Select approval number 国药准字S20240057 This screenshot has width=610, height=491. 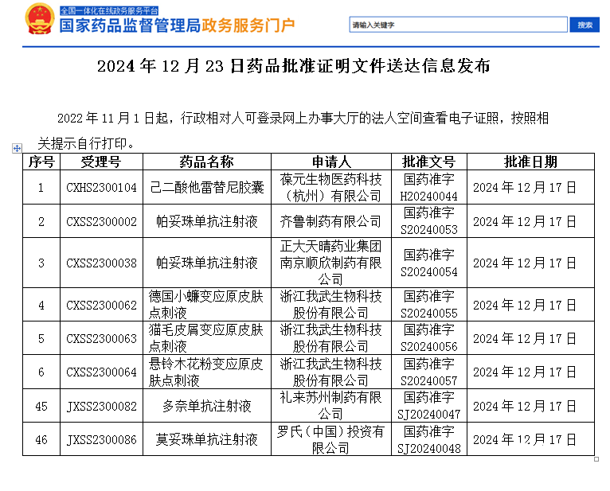(428, 372)
